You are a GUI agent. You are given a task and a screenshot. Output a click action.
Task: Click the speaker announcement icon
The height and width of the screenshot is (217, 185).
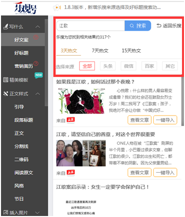pos(57,8)
